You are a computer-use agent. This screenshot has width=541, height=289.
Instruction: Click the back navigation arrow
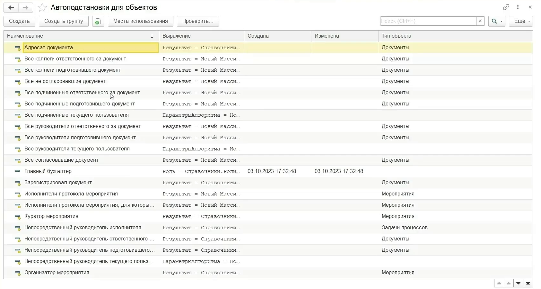point(11,7)
